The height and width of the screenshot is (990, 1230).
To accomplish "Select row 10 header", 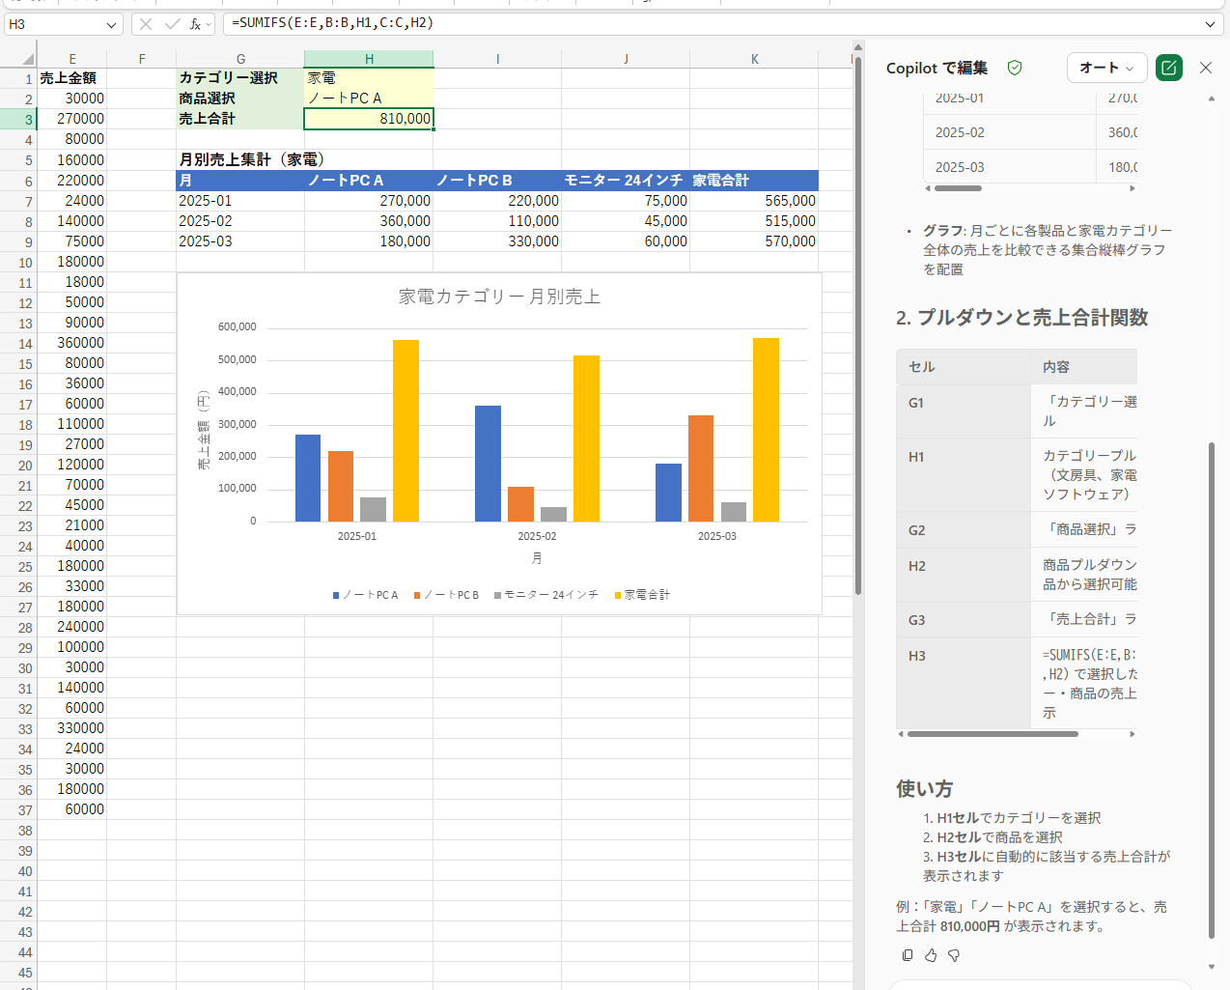I will (x=25, y=263).
